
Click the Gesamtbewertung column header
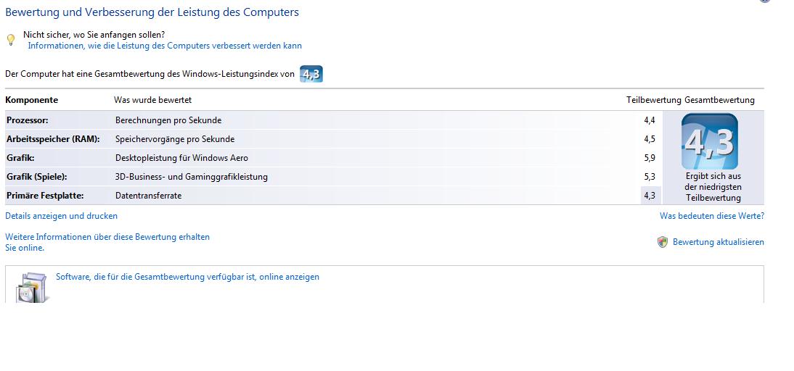719,100
